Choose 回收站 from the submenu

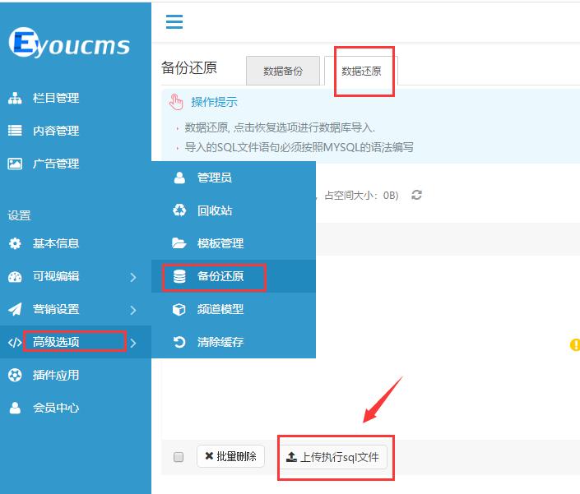click(234, 210)
